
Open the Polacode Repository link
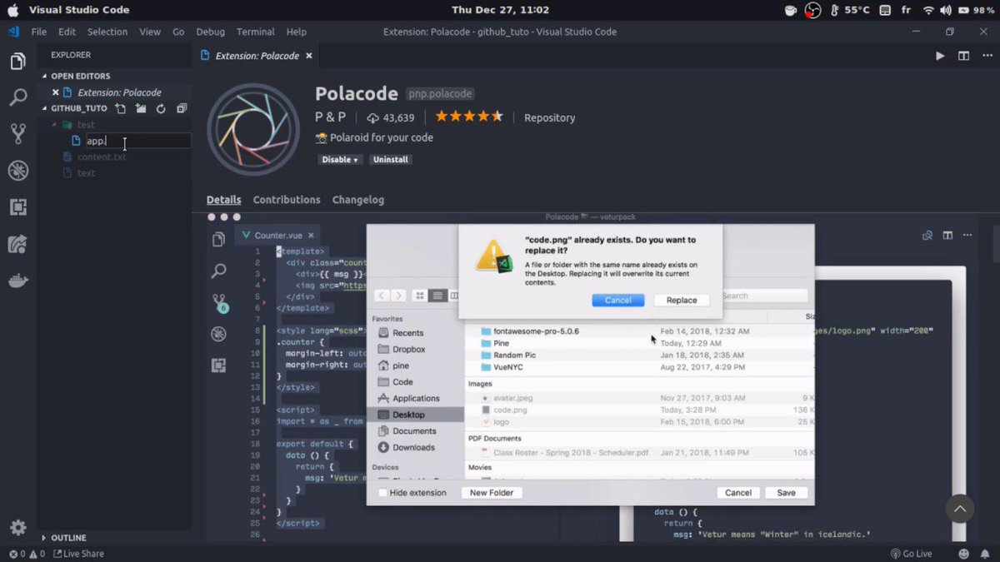pos(548,117)
